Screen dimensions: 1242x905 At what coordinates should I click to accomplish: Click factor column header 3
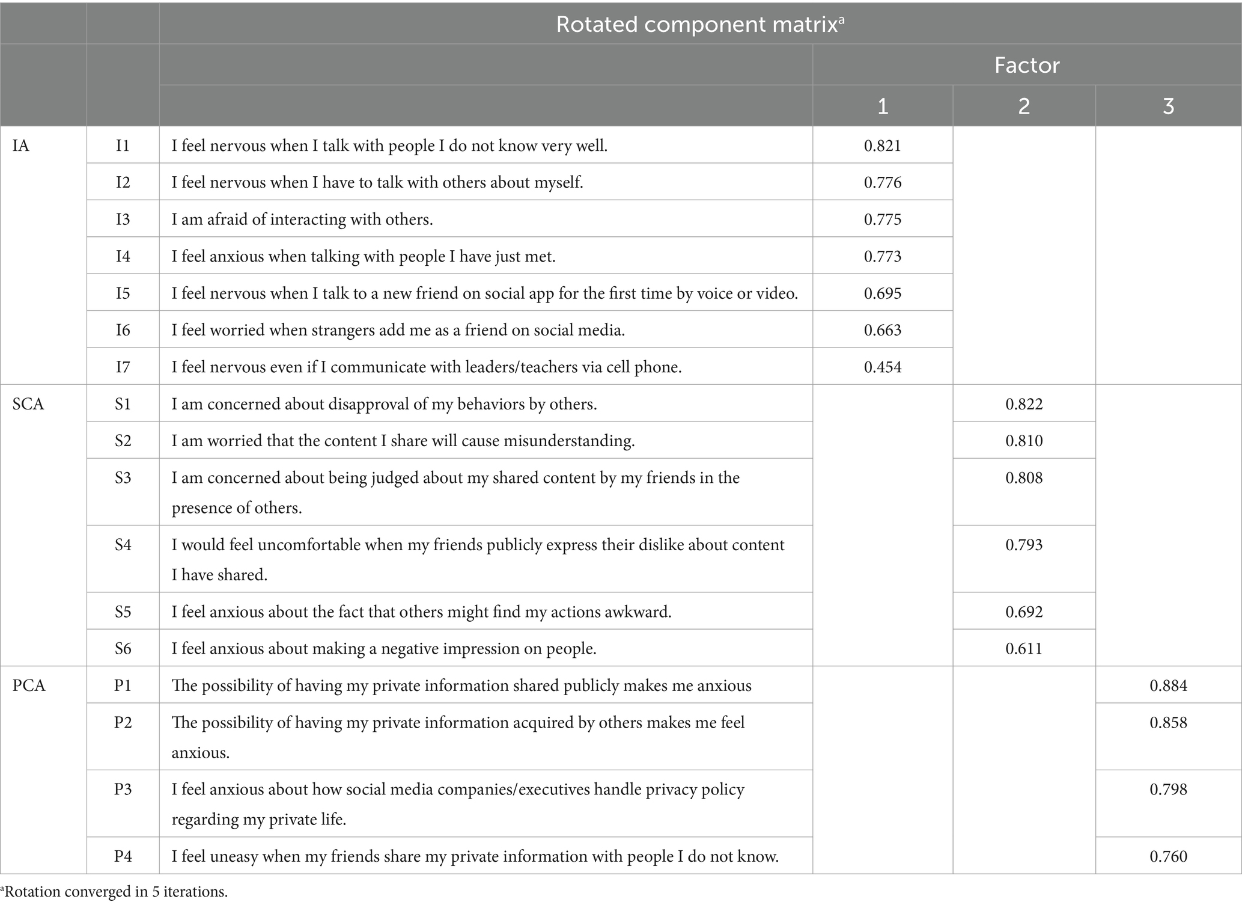point(1169,106)
